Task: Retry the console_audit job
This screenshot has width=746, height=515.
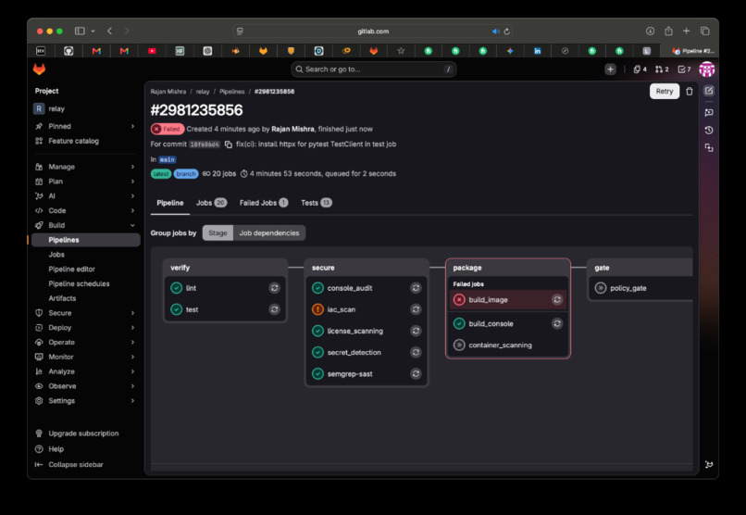Action: pyautogui.click(x=416, y=288)
